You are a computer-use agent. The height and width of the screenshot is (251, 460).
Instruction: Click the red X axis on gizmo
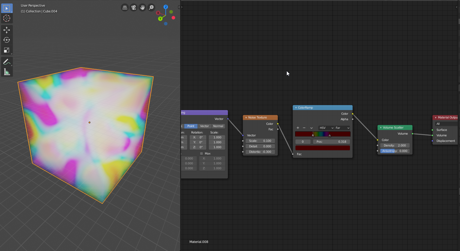point(158,13)
